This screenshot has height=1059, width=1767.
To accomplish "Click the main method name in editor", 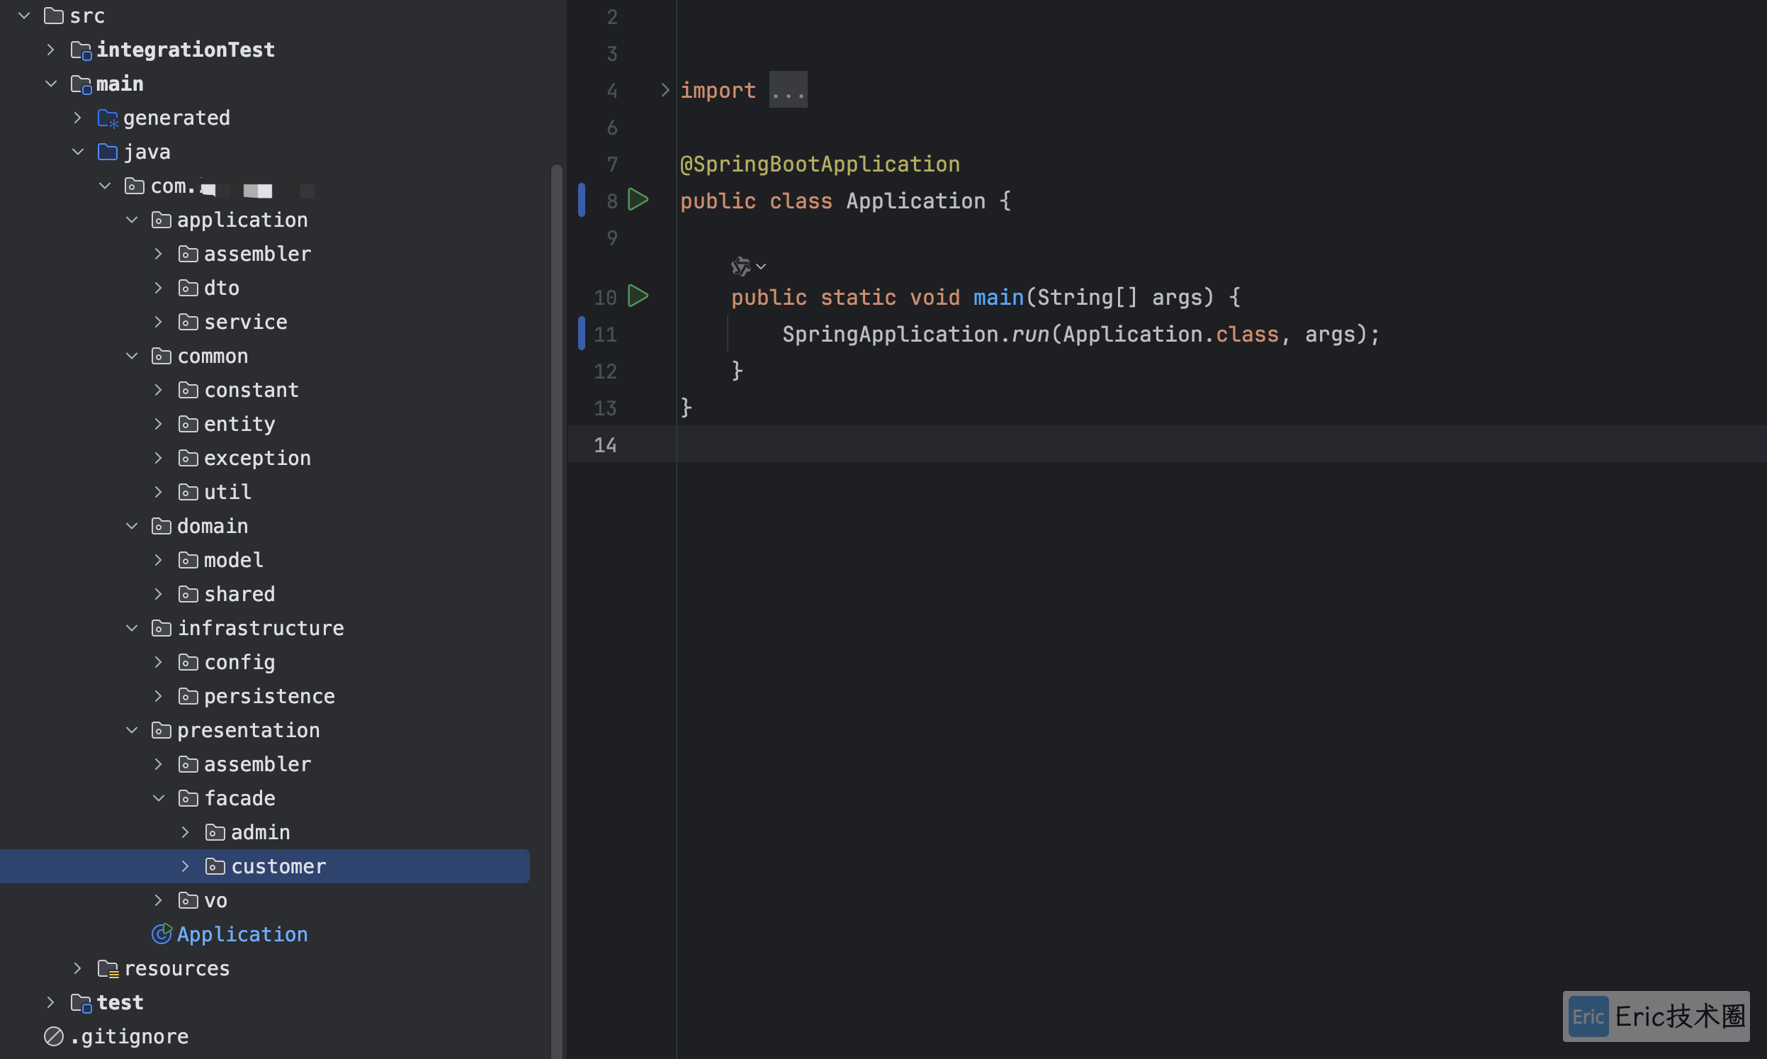I will pos(998,297).
